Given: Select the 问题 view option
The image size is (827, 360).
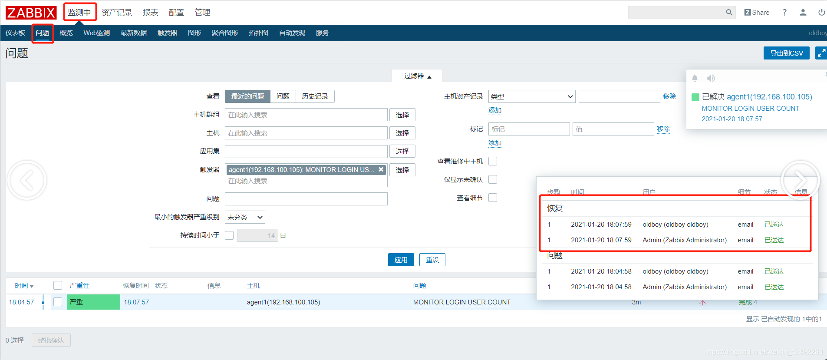Looking at the screenshot, I should pyautogui.click(x=283, y=96).
